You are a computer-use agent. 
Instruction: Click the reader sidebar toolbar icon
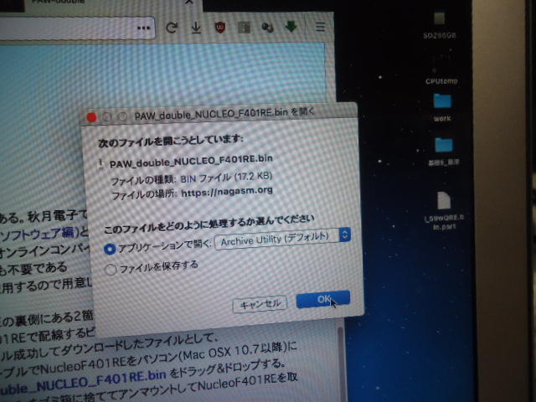[244, 28]
